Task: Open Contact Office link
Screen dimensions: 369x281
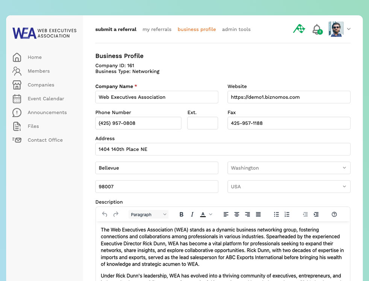Action: (x=45, y=140)
